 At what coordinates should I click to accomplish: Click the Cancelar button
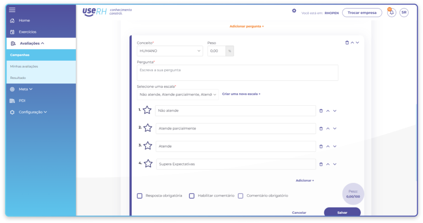299,213
